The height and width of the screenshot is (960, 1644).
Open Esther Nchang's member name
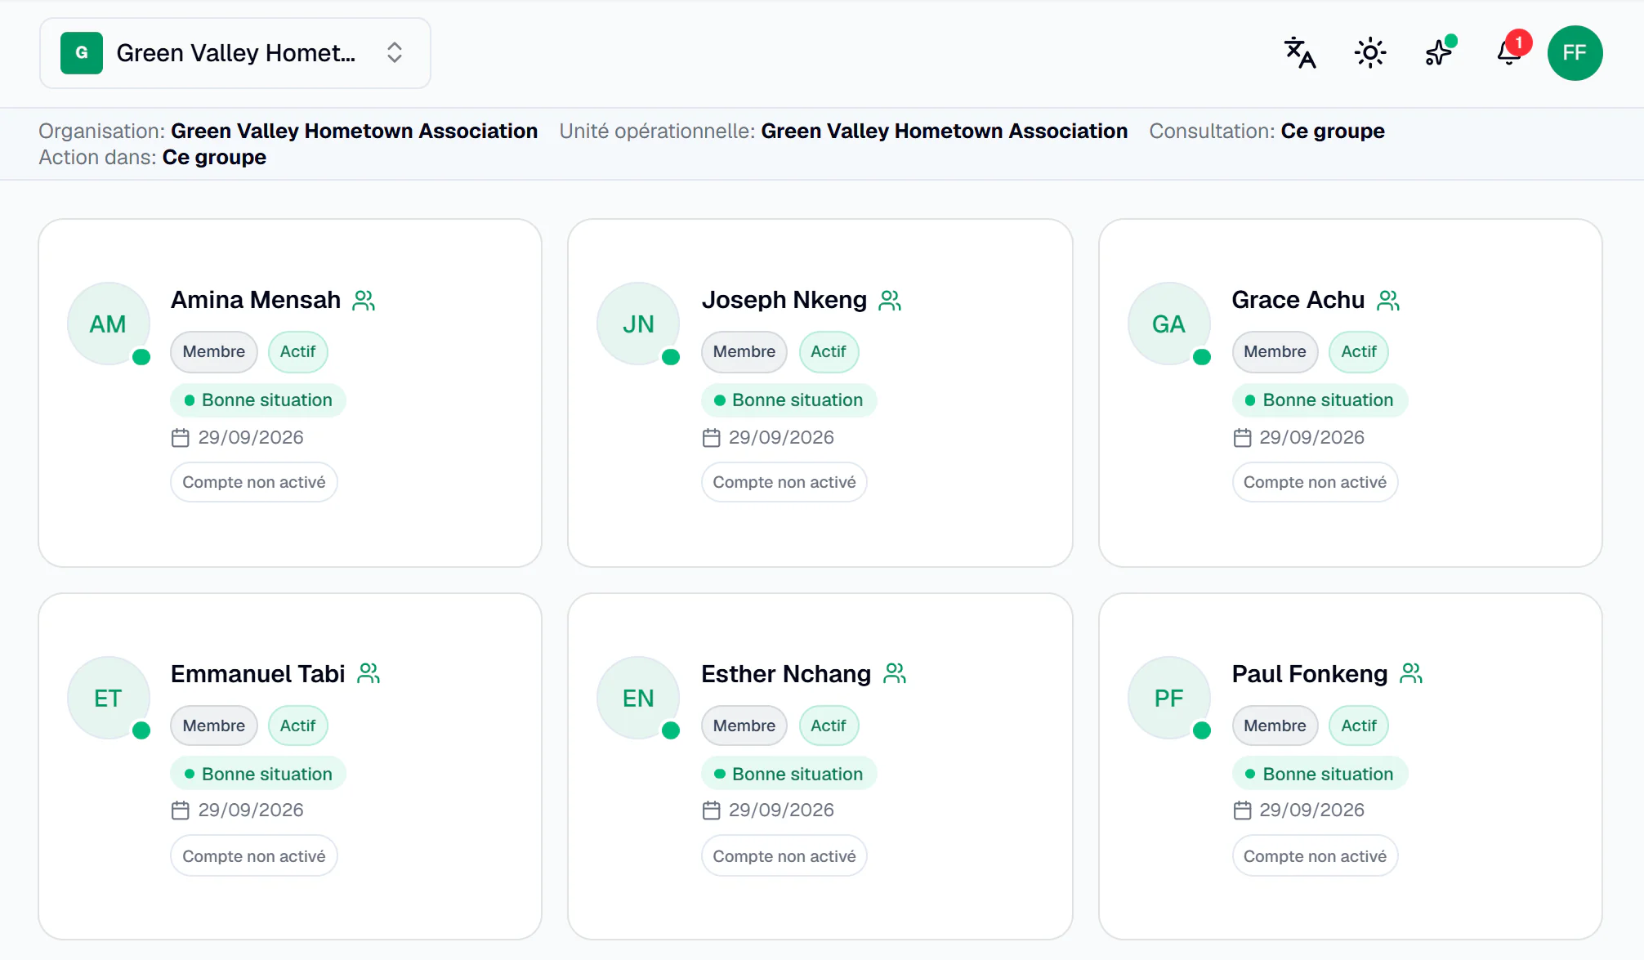tap(786, 674)
